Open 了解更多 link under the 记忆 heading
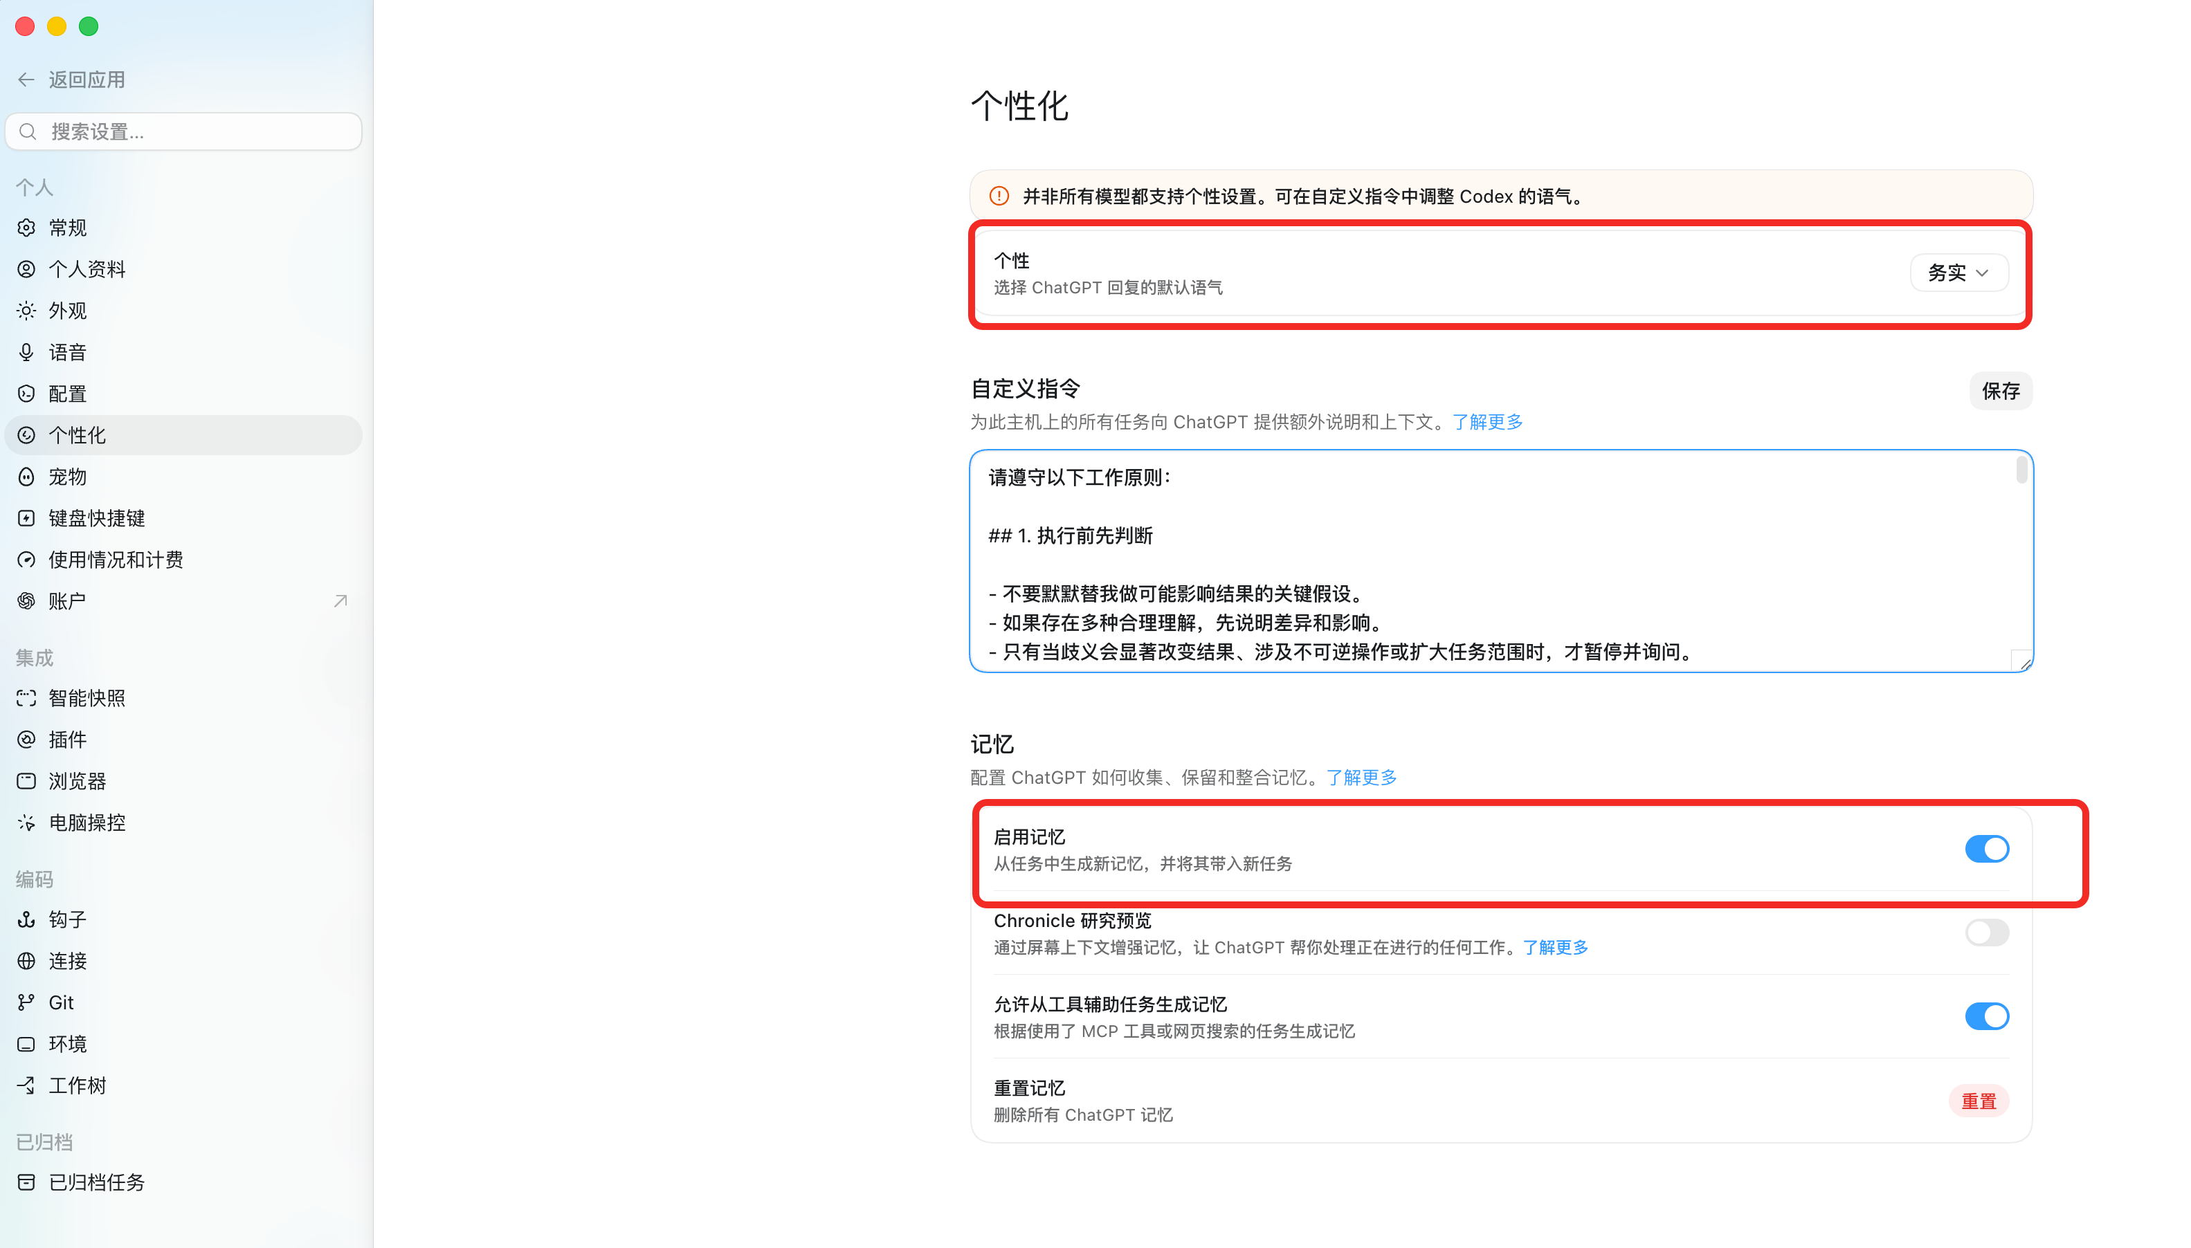Image resolution: width=2191 pixels, height=1248 pixels. (1361, 778)
